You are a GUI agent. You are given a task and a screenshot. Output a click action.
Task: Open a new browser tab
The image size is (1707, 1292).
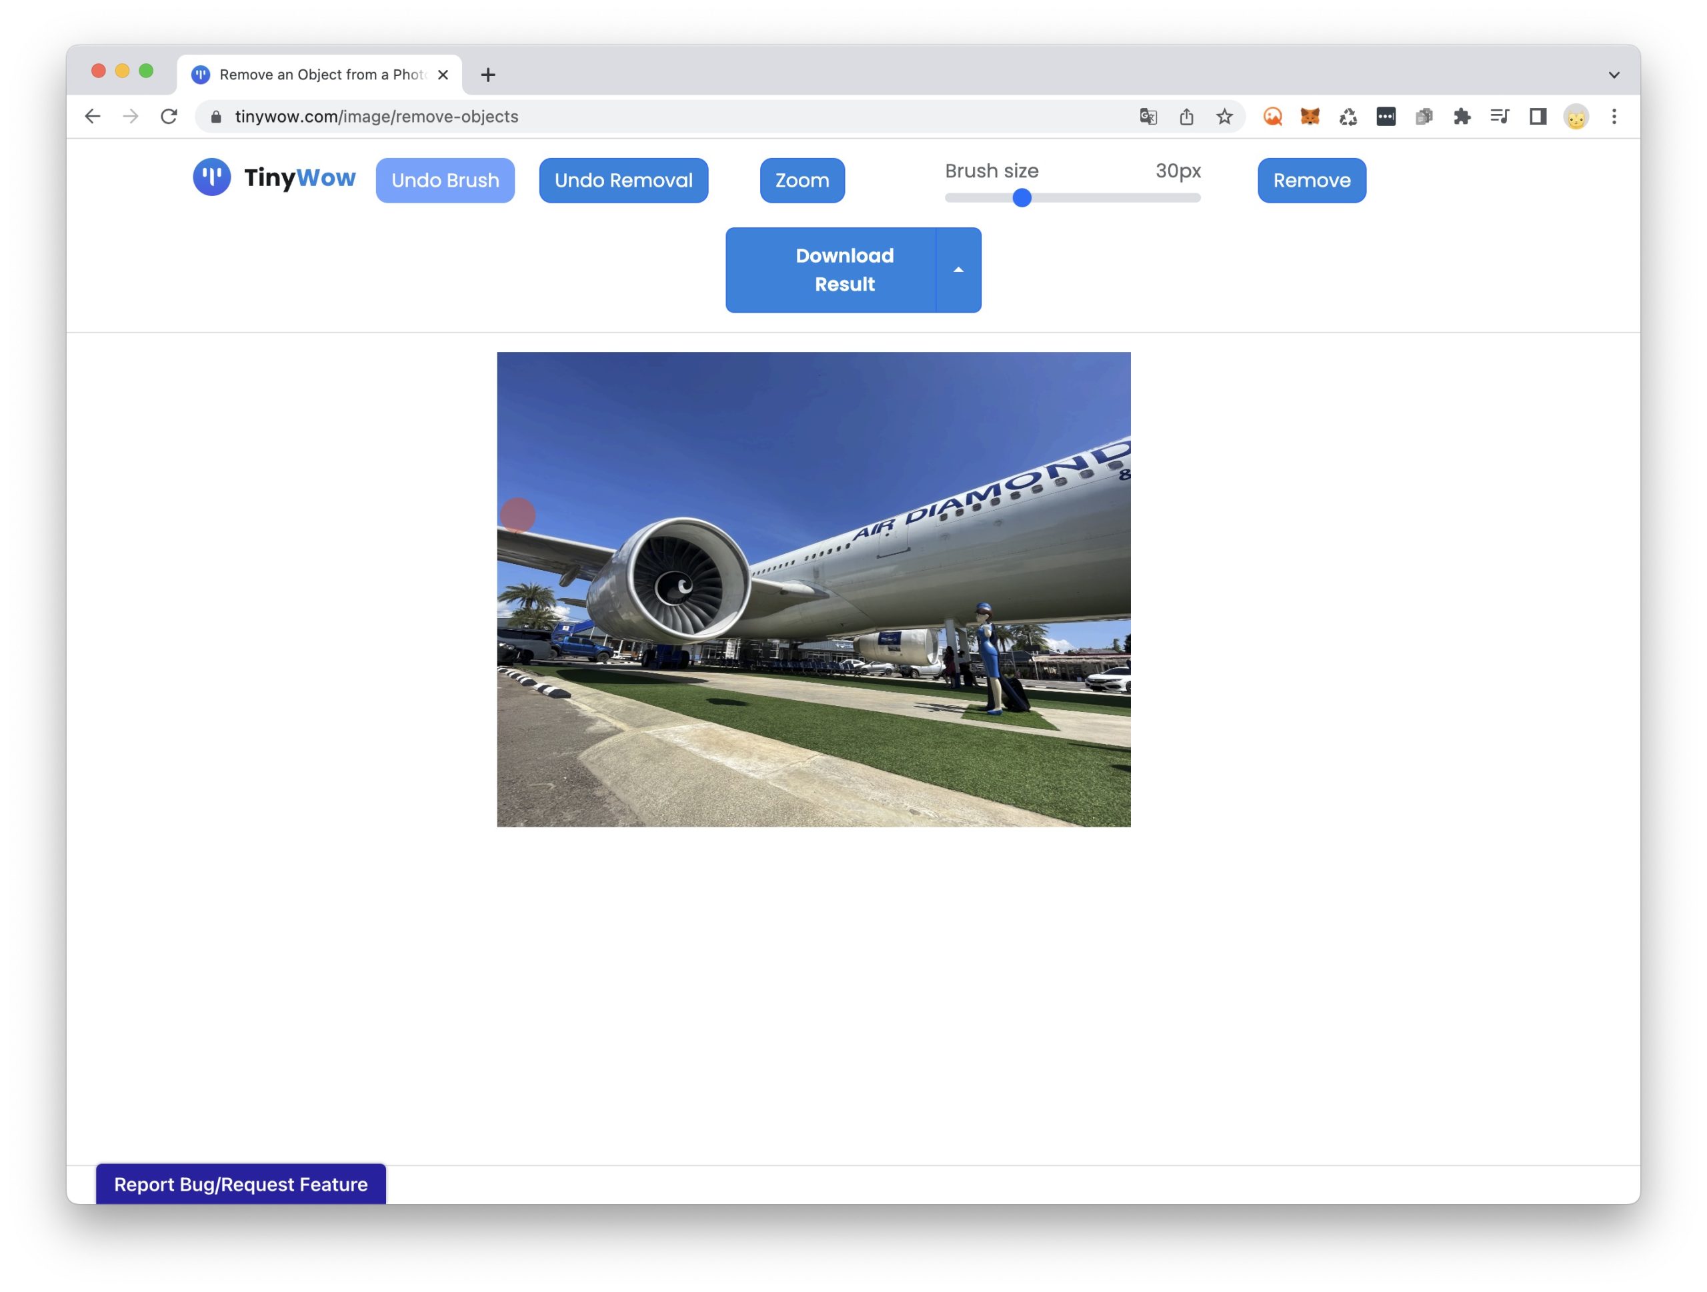[487, 75]
